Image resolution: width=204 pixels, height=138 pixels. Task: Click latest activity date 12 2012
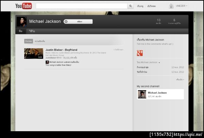click(x=177, y=67)
